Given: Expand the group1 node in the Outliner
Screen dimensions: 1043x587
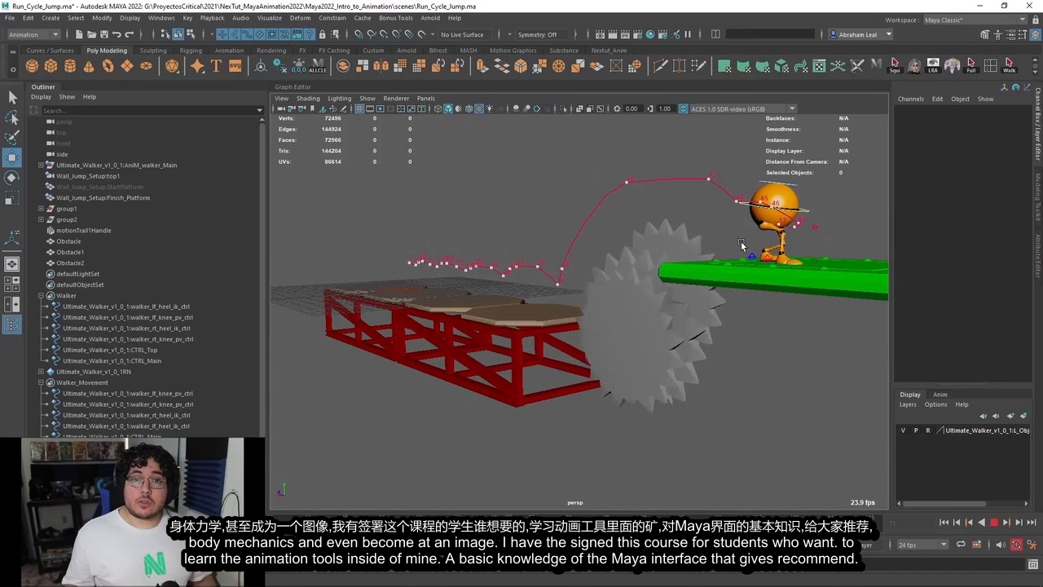Looking at the screenshot, I should tap(41, 209).
